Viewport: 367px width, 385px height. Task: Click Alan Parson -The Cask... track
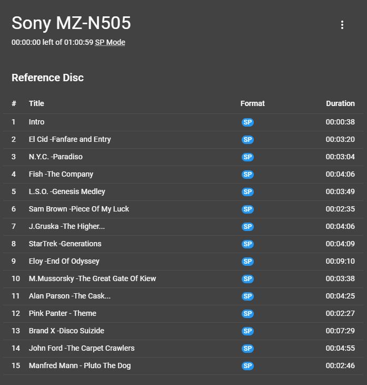pyautogui.click(x=70, y=296)
